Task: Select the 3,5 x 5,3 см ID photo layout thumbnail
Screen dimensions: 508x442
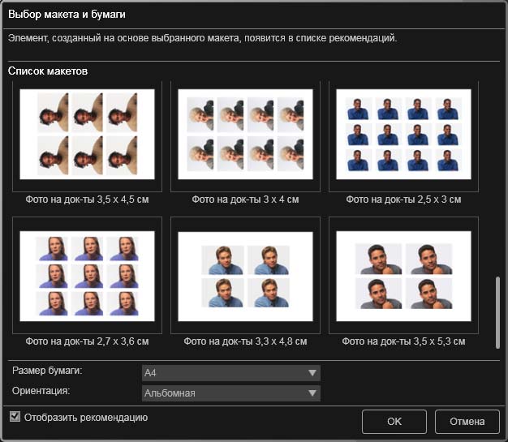Action: coord(403,277)
